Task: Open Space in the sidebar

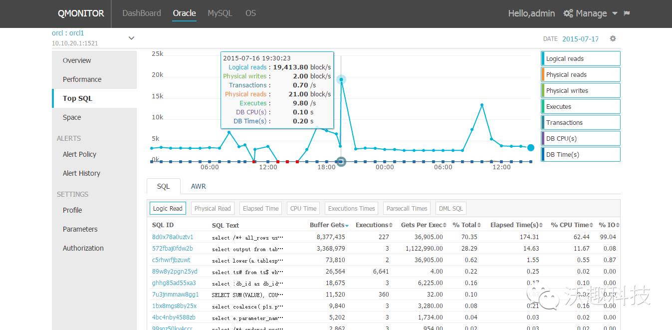Action: (x=94, y=117)
